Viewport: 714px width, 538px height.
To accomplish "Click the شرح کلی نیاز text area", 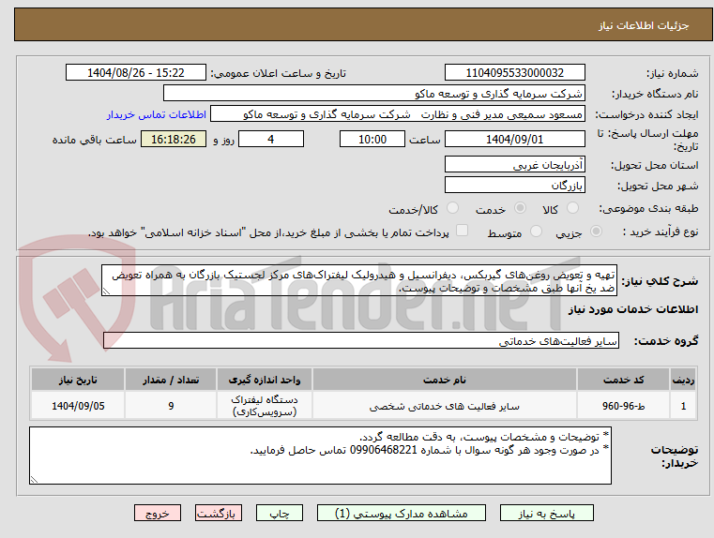I will (x=359, y=280).
